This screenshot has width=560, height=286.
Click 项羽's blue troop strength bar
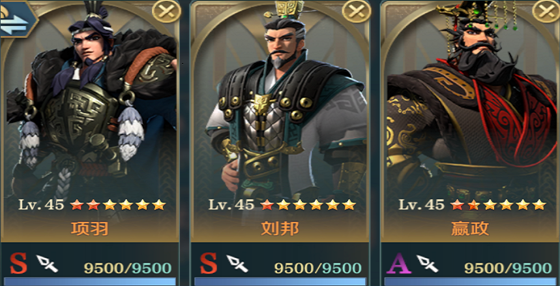click(90, 281)
